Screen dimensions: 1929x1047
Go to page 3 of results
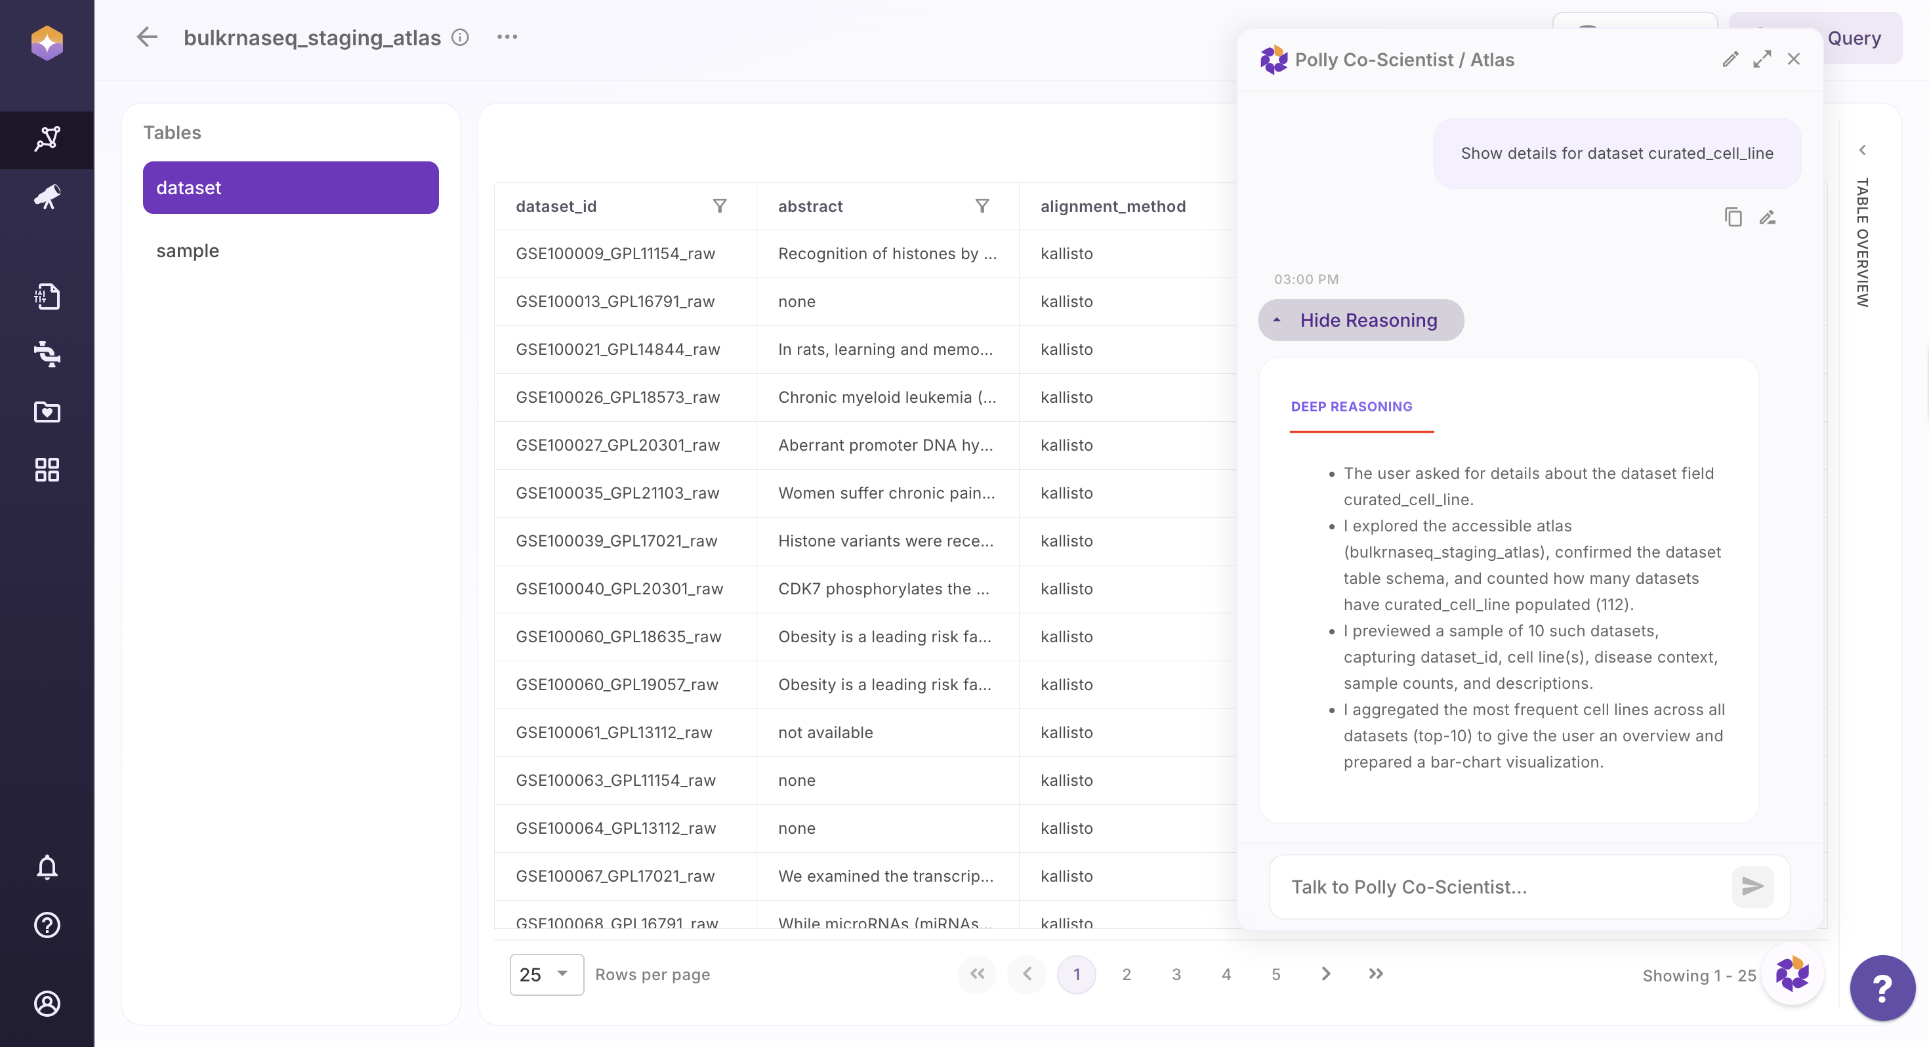[x=1176, y=974]
